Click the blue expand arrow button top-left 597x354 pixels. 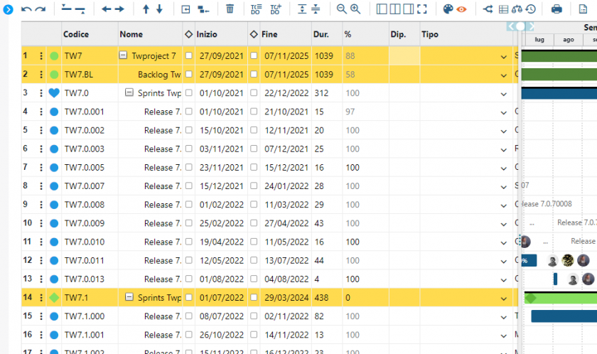tap(9, 9)
